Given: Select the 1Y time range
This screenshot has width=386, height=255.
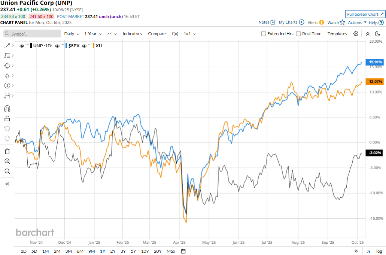Looking at the screenshot, I should [x=103, y=251].
